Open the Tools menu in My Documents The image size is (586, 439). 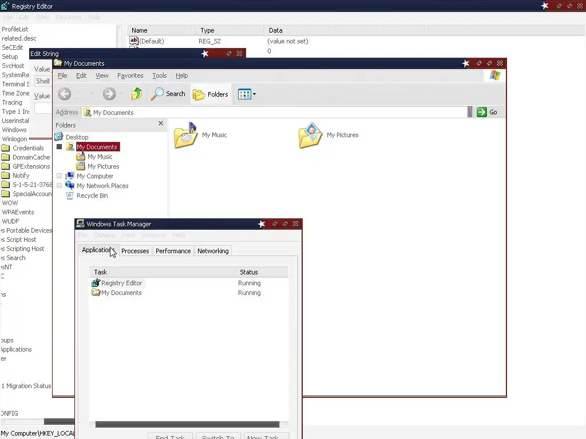pyautogui.click(x=160, y=75)
